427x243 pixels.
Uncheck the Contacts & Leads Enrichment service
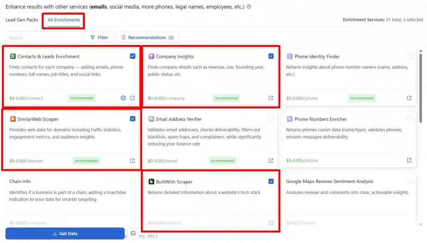[133, 56]
